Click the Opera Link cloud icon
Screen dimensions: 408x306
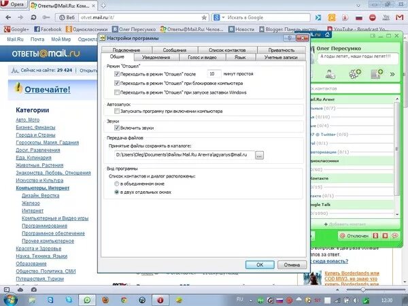point(20,290)
